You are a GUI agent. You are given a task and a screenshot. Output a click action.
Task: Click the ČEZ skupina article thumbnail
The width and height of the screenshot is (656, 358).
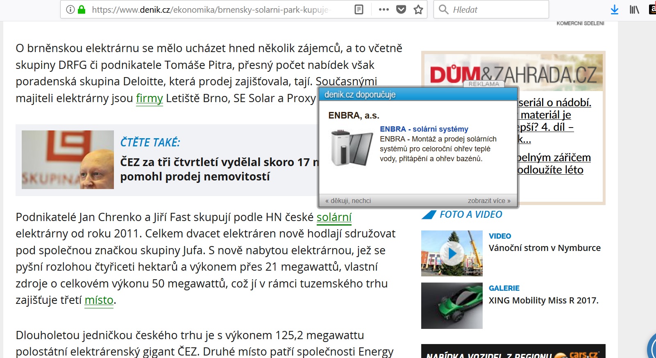pyautogui.click(x=68, y=160)
